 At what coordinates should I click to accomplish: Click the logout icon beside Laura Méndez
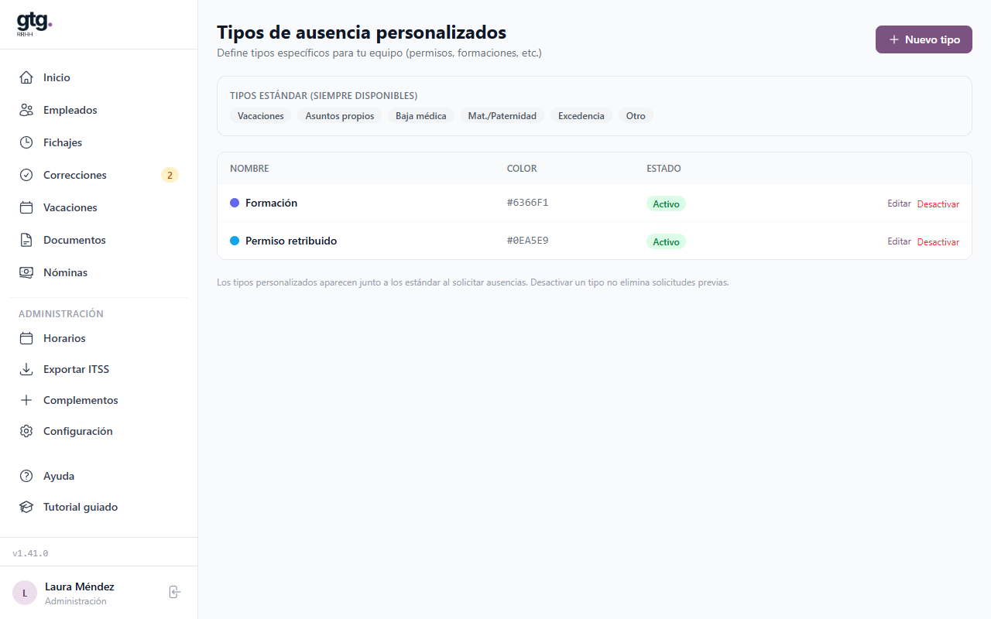tap(175, 592)
